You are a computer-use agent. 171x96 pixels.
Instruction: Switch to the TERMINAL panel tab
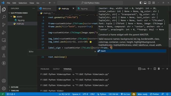point(68,69)
